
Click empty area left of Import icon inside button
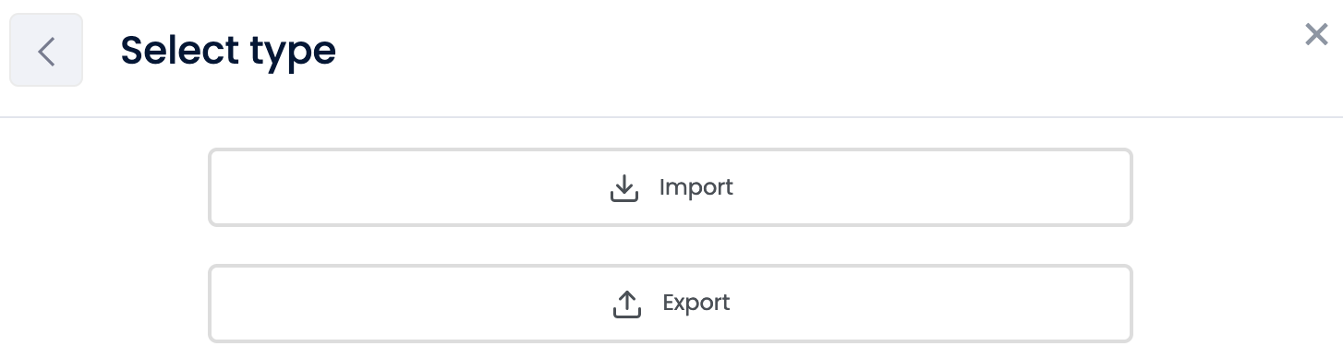[x=406, y=187]
